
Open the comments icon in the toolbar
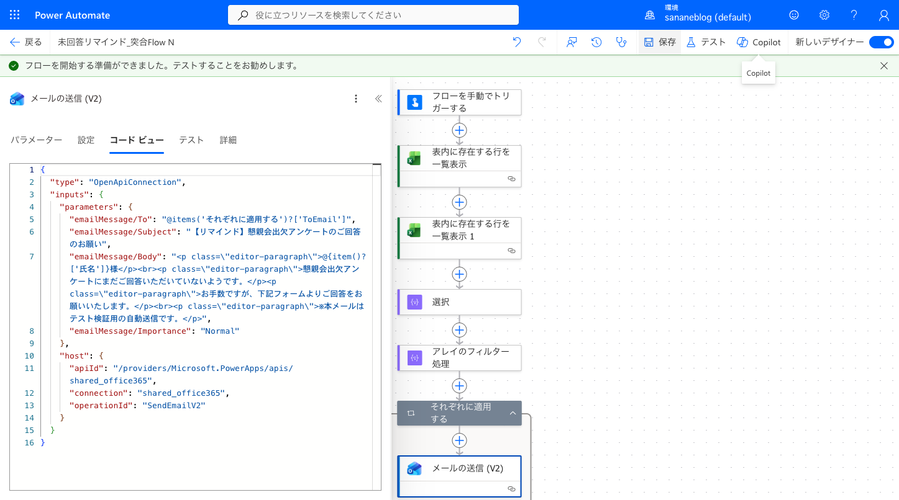coord(572,42)
